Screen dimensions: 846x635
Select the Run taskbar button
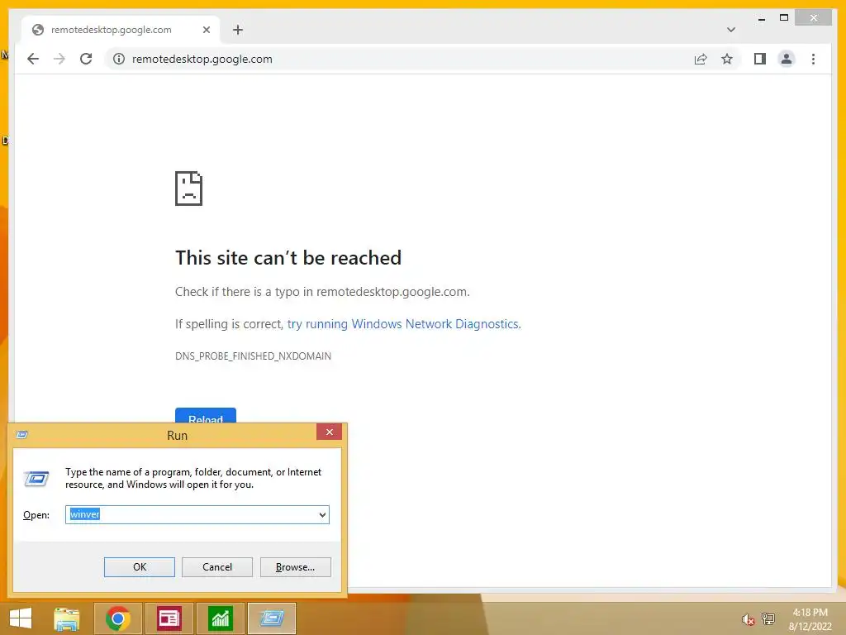coord(271,618)
